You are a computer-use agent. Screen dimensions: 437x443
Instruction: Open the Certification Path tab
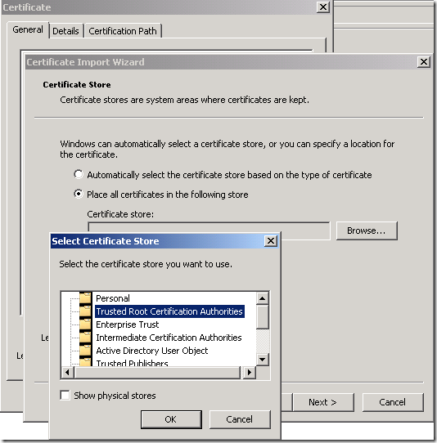tap(123, 31)
